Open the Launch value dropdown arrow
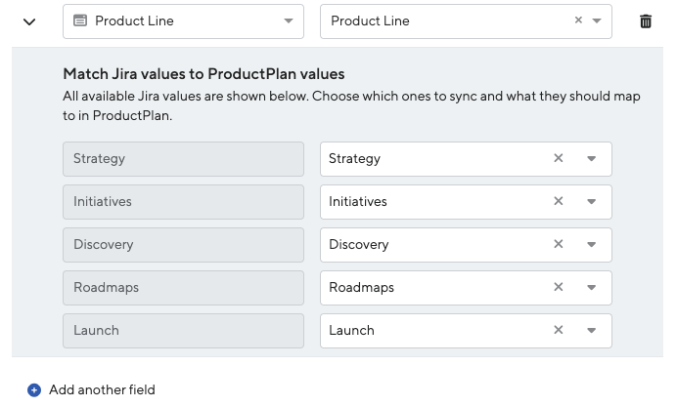677x407 pixels. click(x=592, y=330)
